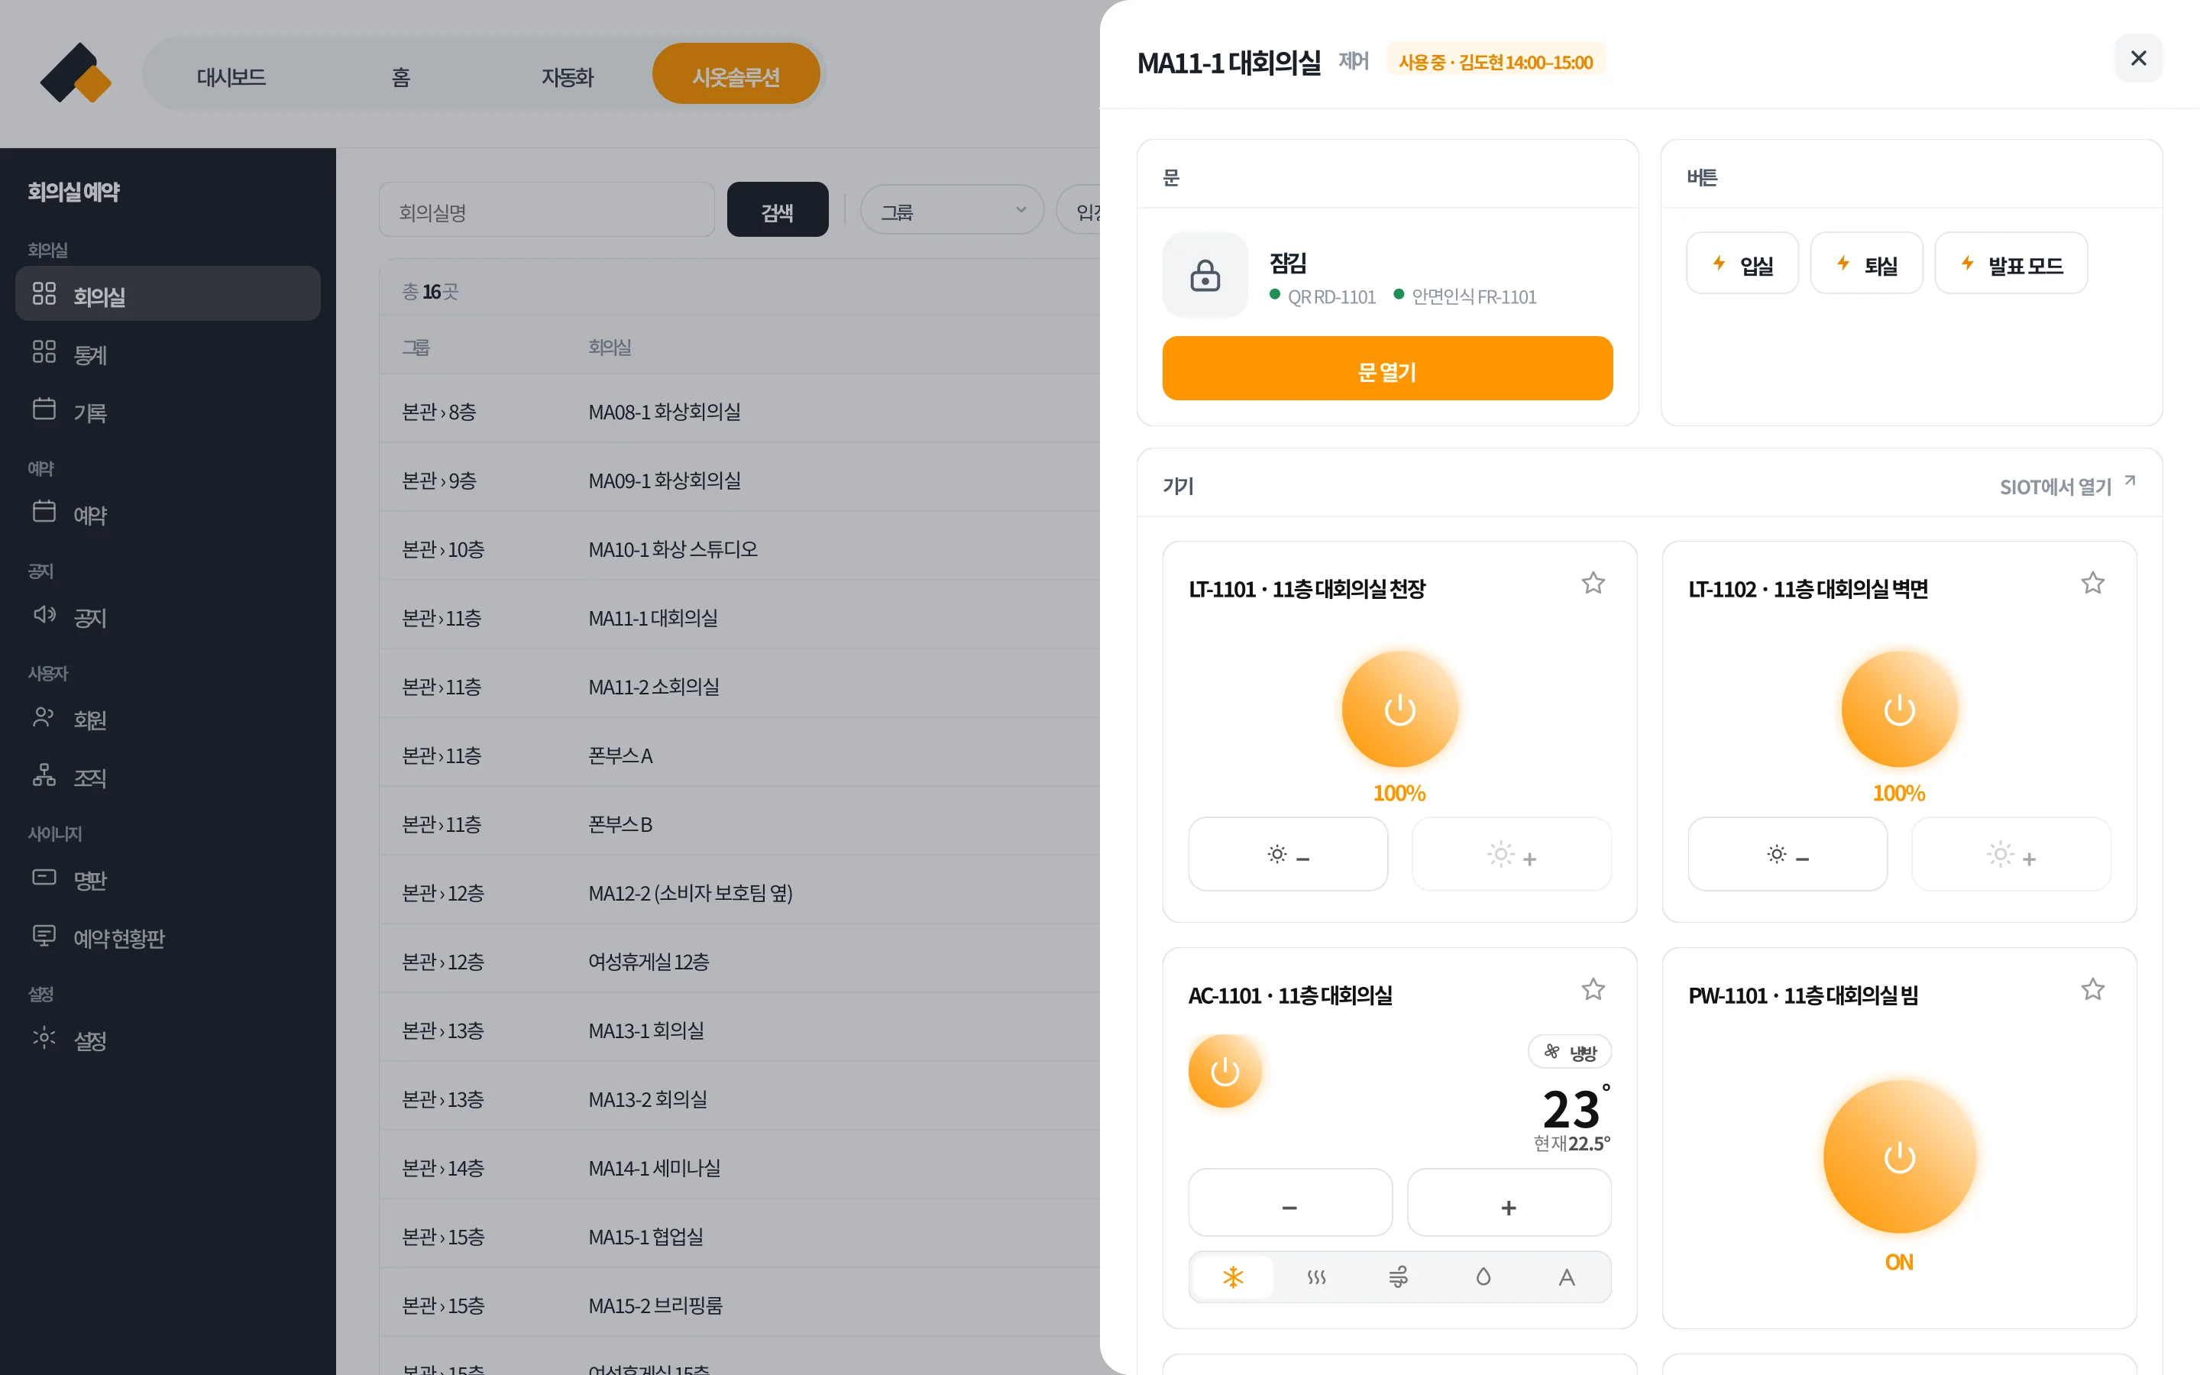Click the door lock icon
This screenshot has height=1375, width=2200.
1205,276
